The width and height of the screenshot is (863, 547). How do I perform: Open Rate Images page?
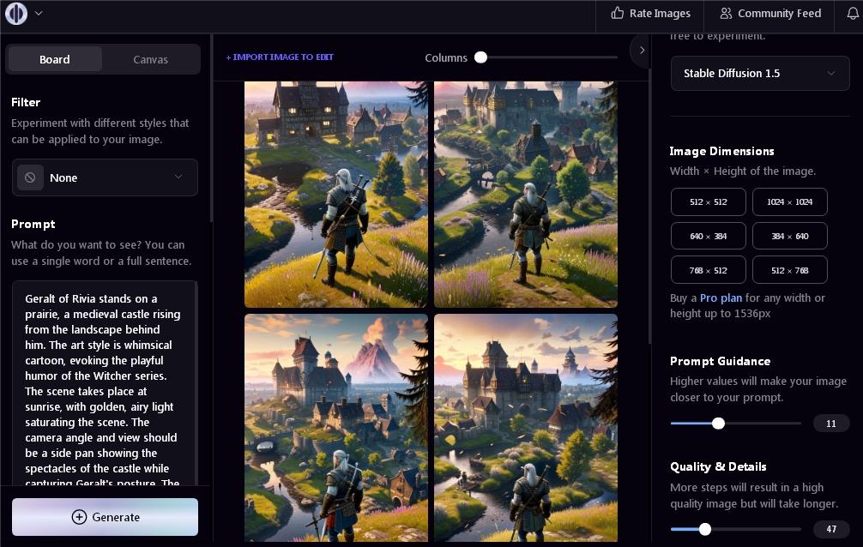(650, 13)
